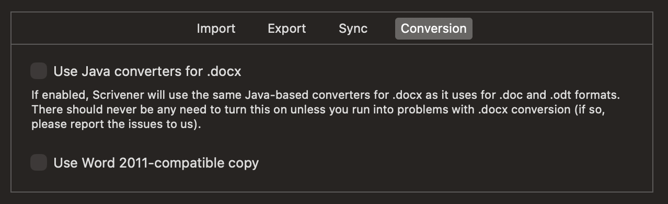
Task: Click the 'Use Java converters for .docx' label
Action: click(x=147, y=71)
